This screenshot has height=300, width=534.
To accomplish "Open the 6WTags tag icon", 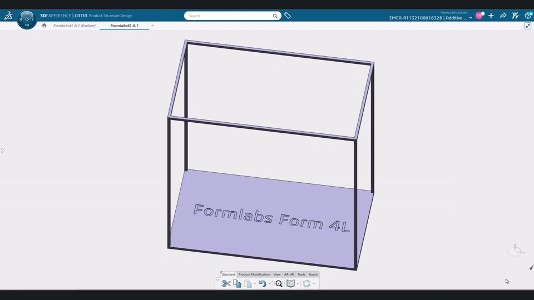I will [x=288, y=16].
